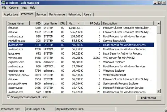Viewport: 167px width, 112px height.
Task: Click the Service Executable description
Action: [114, 41]
